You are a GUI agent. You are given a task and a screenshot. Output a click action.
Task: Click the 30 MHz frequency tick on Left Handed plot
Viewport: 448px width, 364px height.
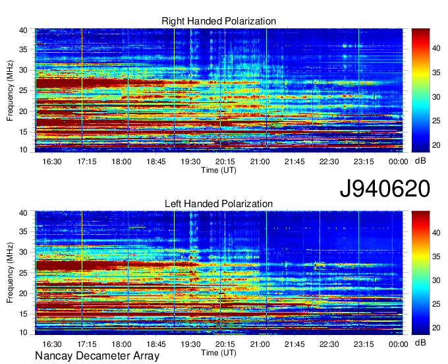(23, 252)
